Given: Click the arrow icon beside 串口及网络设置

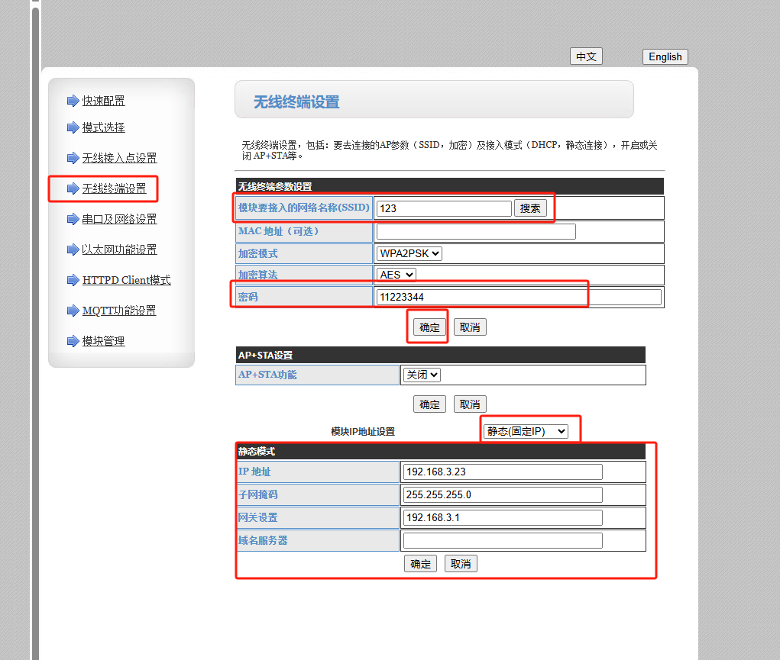Looking at the screenshot, I should pyautogui.click(x=73, y=219).
